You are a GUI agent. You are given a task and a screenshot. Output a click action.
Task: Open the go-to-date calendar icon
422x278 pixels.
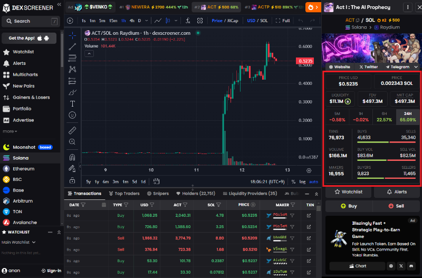pyautogui.click(x=156, y=181)
